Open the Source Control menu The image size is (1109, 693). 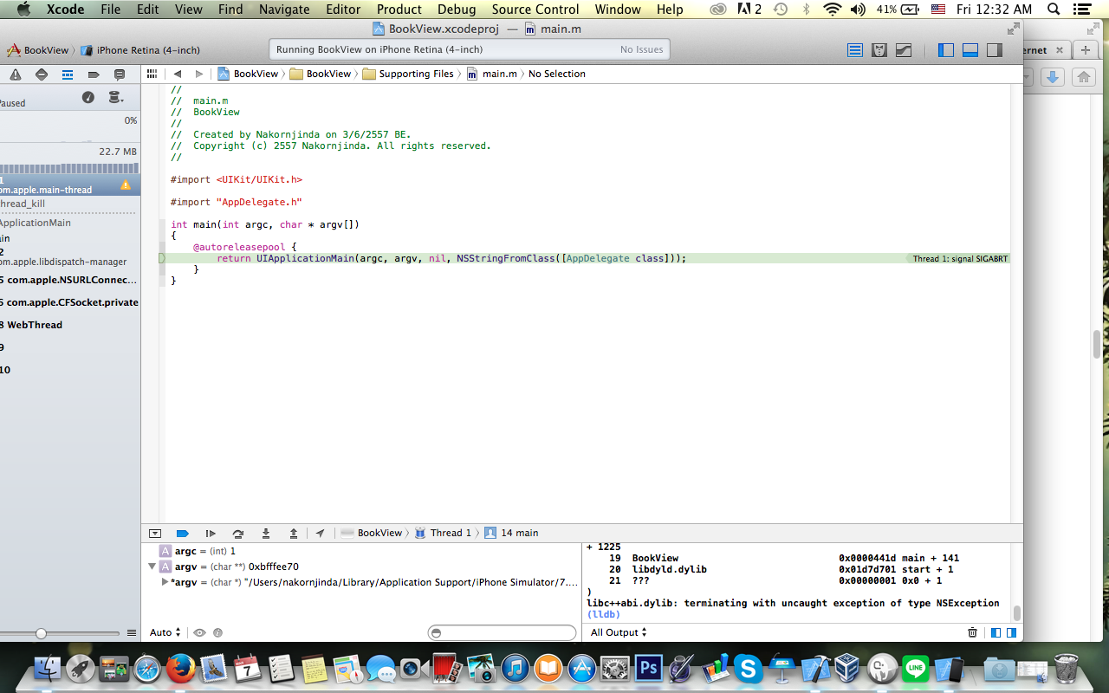(535, 10)
